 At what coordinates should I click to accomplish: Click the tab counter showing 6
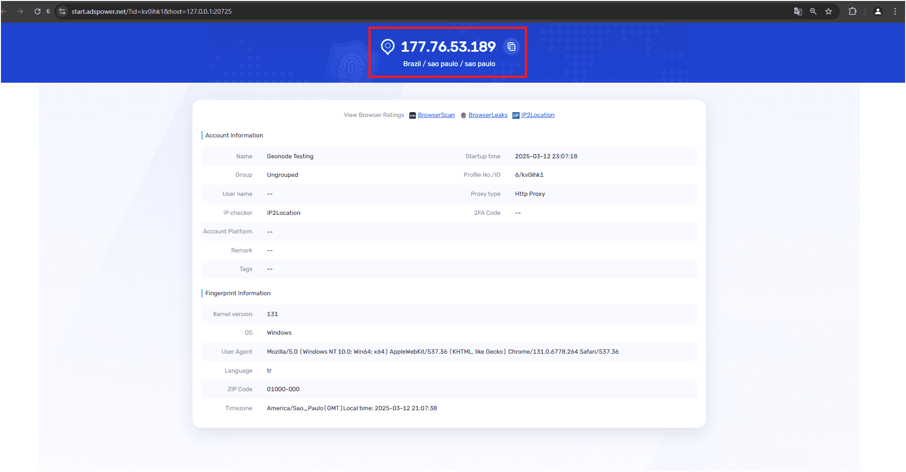point(48,11)
